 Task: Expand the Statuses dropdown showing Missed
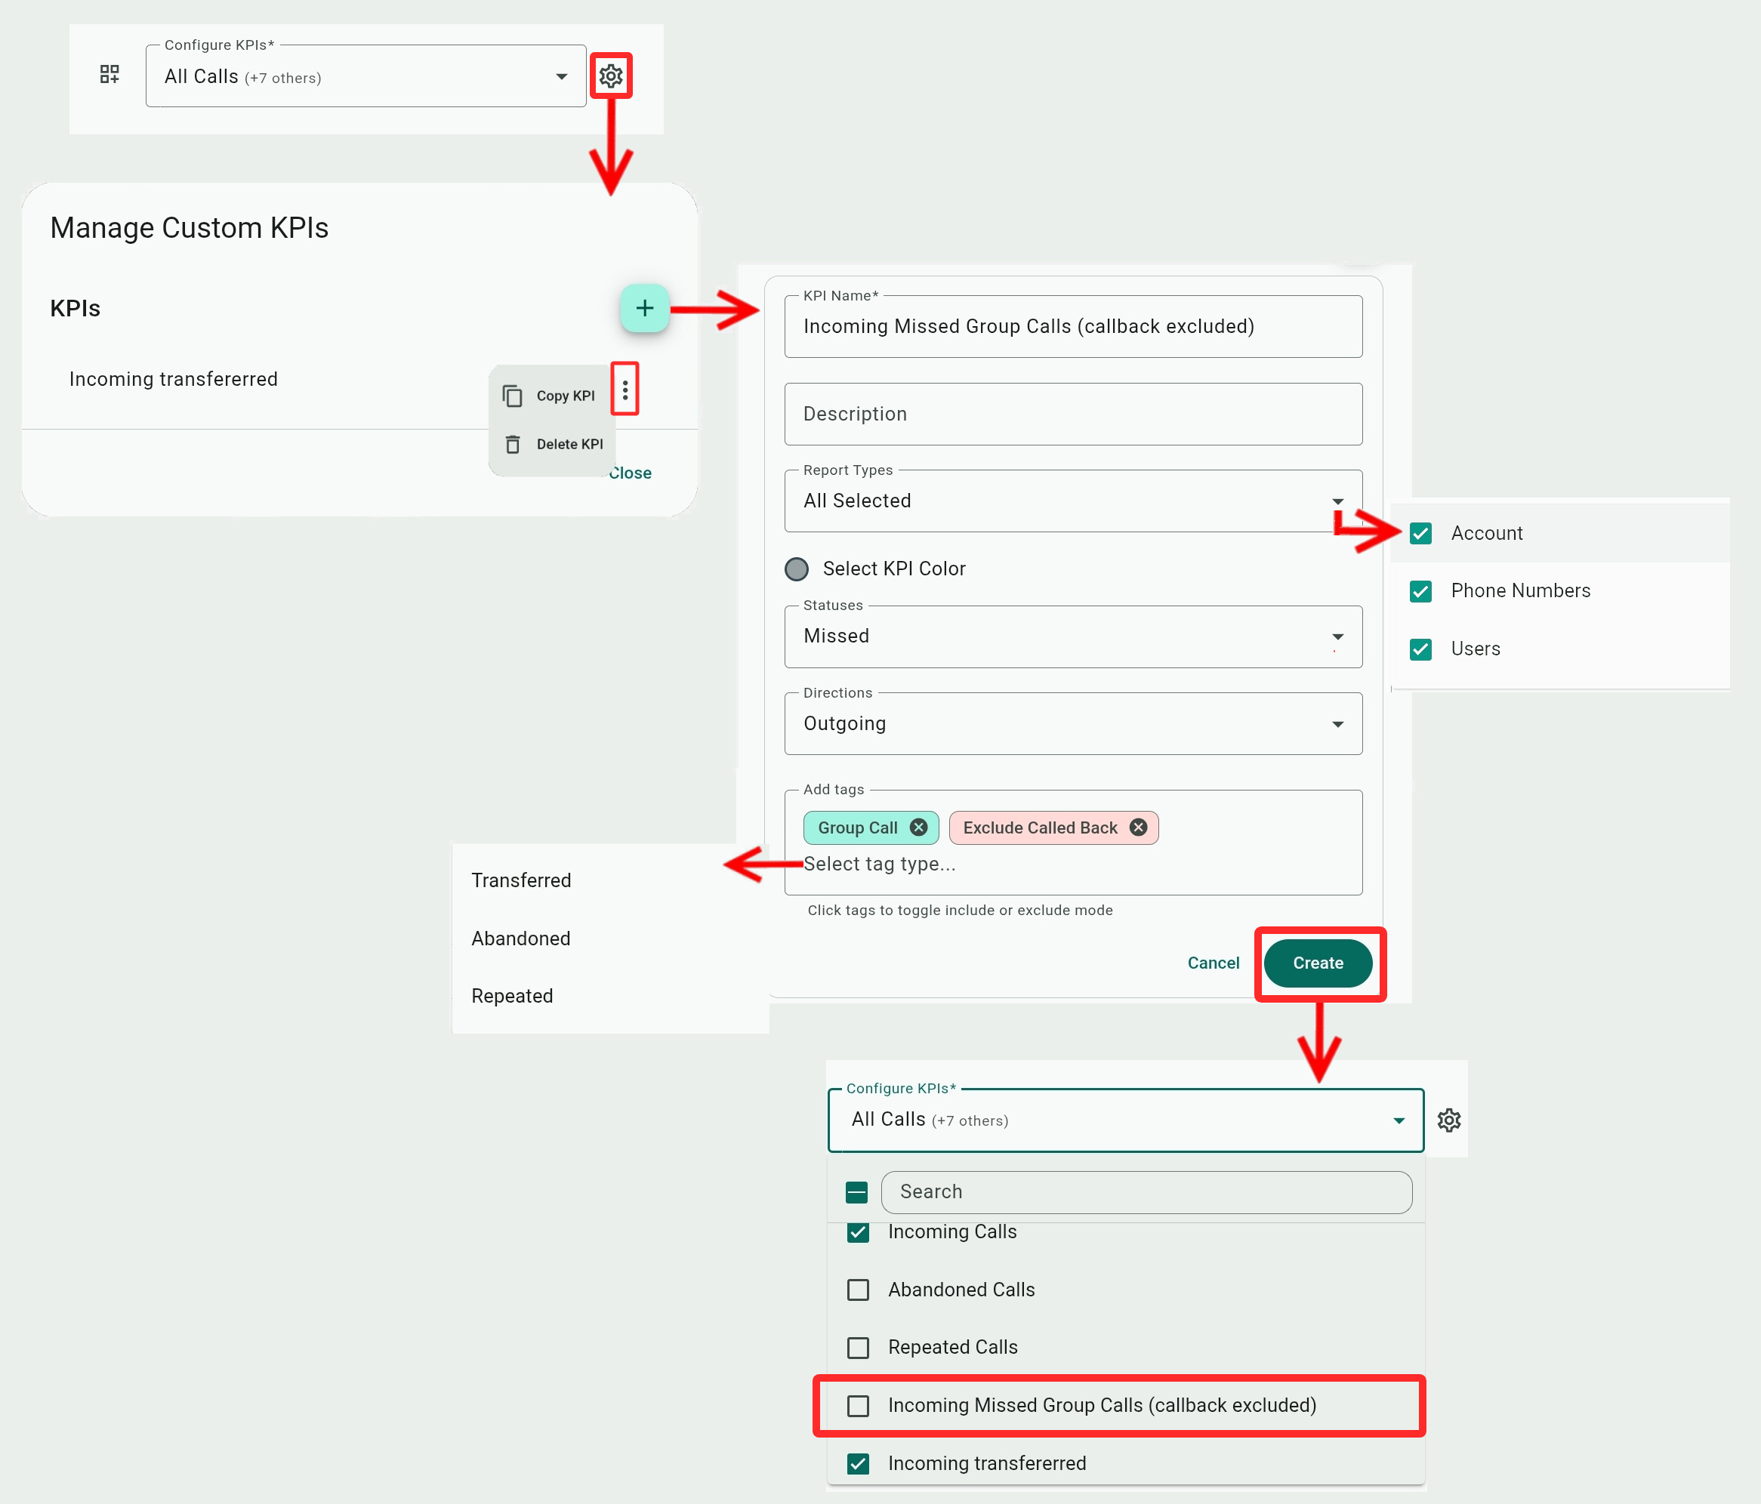pyautogui.click(x=1072, y=636)
